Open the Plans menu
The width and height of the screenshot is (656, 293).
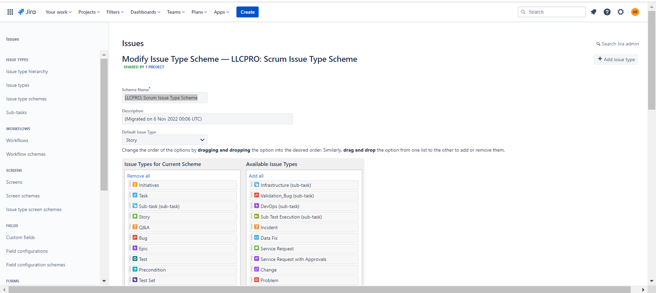tap(199, 12)
